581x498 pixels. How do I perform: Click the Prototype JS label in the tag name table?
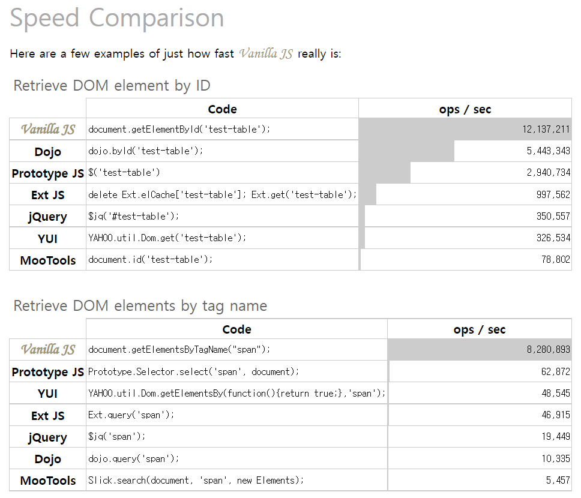click(48, 372)
